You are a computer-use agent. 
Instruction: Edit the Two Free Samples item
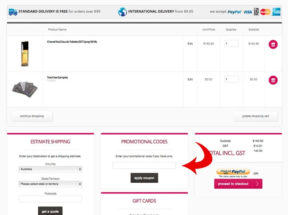[x=190, y=79]
